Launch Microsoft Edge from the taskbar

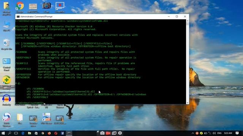(23, 133)
